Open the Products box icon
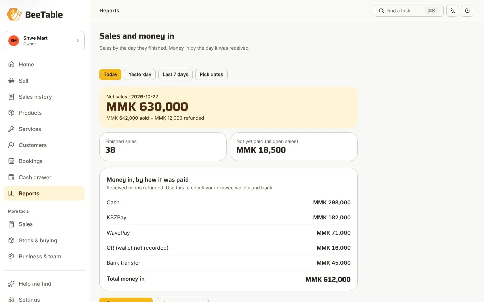 click(x=11, y=113)
